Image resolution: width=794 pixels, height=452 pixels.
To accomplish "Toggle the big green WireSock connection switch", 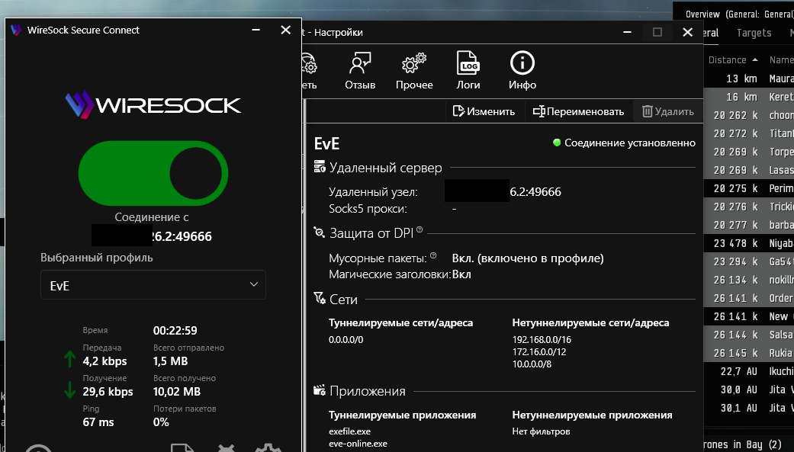I will (x=153, y=173).
